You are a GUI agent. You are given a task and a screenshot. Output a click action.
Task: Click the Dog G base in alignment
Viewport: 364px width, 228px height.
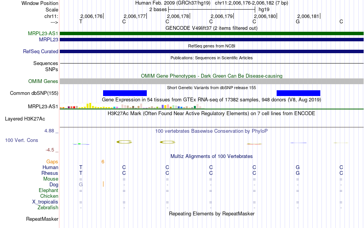coord(81,185)
